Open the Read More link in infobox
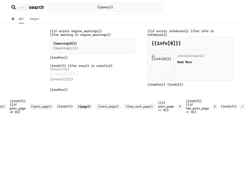 coord(184,62)
